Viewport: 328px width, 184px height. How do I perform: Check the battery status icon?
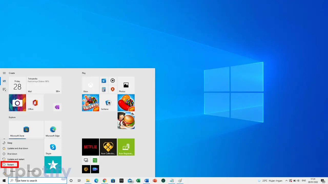[295, 181]
